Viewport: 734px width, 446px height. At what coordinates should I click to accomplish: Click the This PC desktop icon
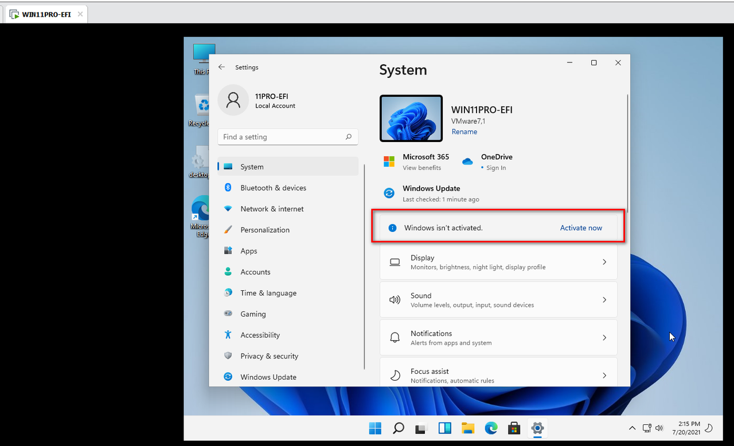tap(201, 60)
